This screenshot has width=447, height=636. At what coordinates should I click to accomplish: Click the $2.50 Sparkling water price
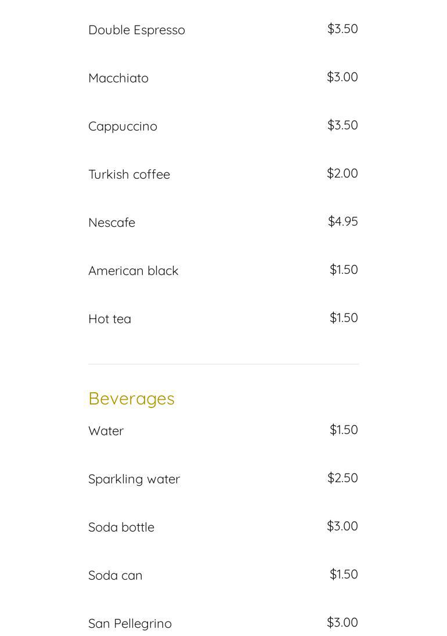(343, 478)
